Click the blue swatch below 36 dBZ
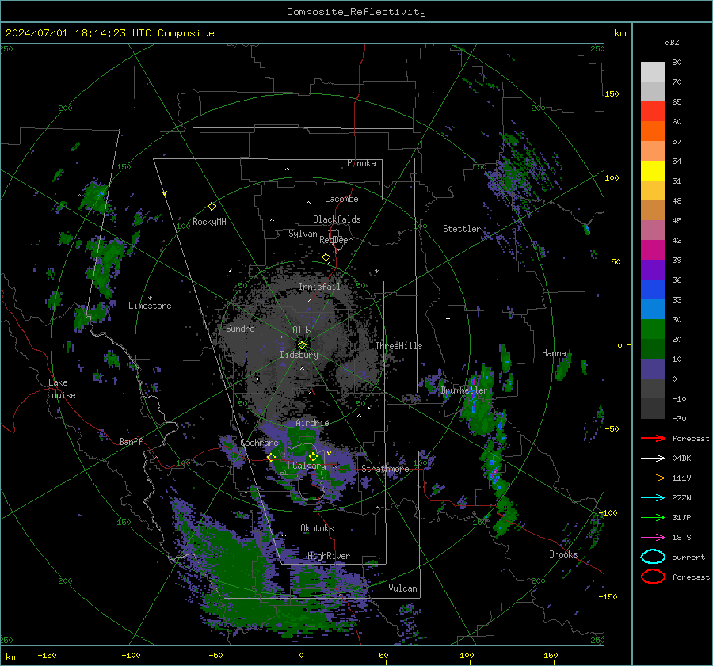This screenshot has width=713, height=666. [653, 290]
